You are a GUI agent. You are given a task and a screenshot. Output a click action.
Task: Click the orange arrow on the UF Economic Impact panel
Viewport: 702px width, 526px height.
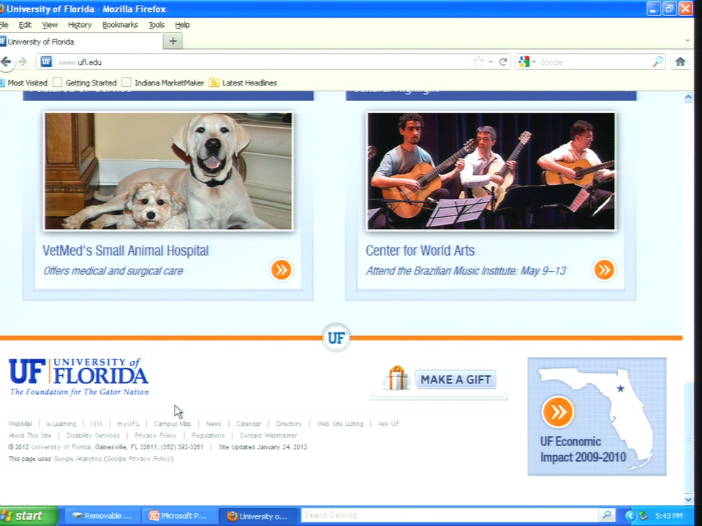pyautogui.click(x=558, y=412)
